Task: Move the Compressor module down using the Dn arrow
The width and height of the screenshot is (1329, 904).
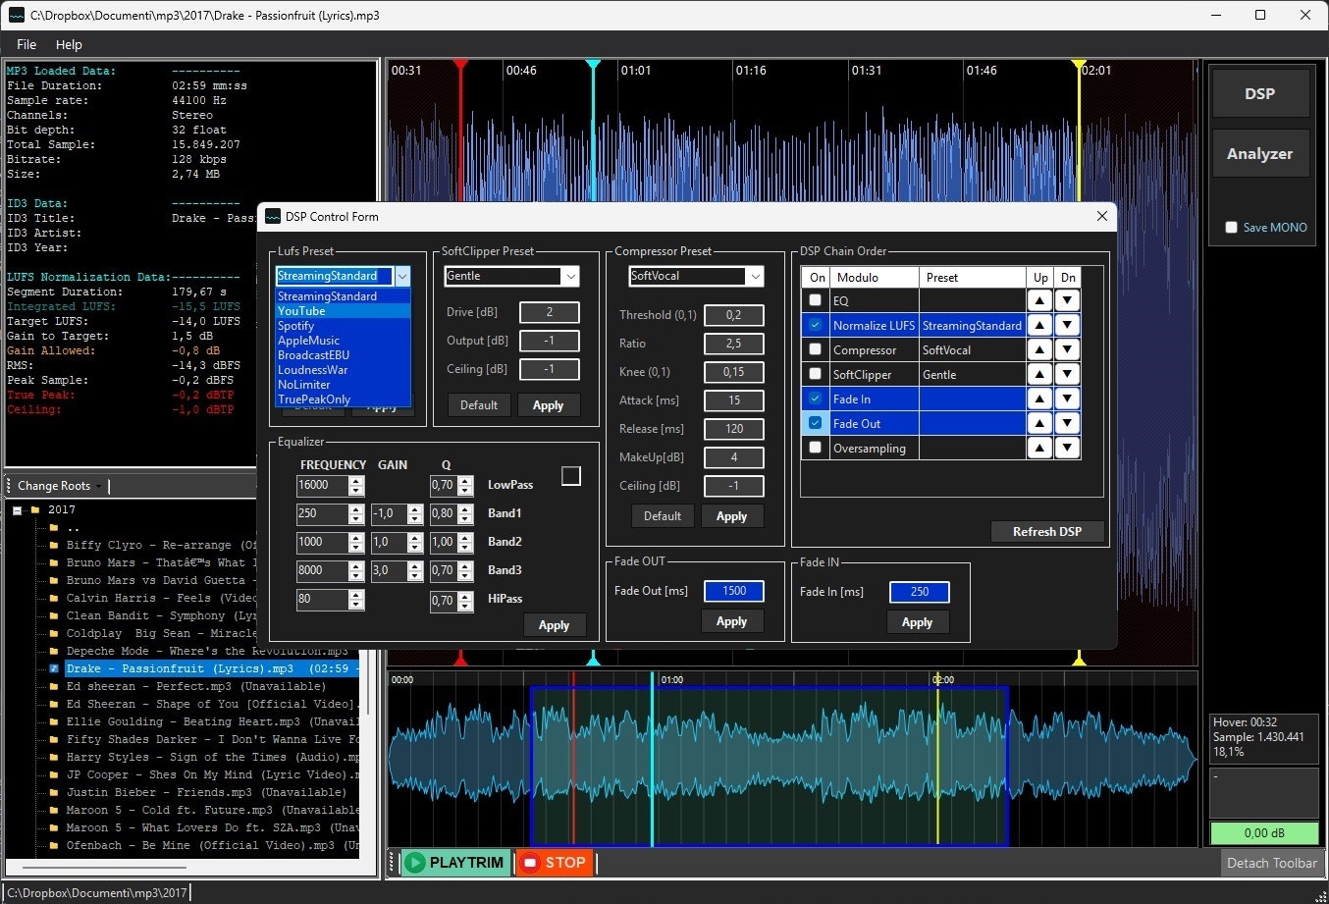Action: pyautogui.click(x=1068, y=349)
